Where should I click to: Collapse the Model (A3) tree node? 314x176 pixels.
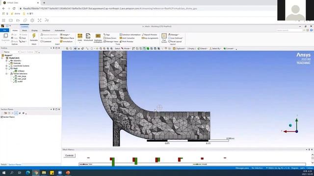(2, 58)
